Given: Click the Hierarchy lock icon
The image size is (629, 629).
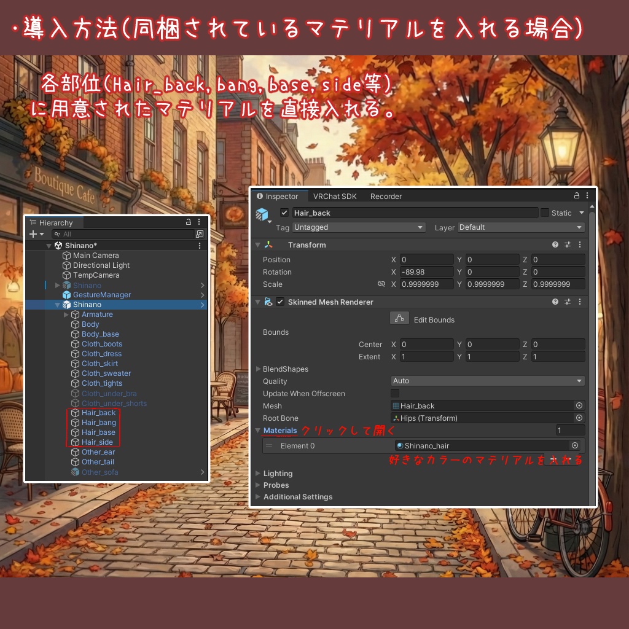Looking at the screenshot, I should pyautogui.click(x=188, y=222).
